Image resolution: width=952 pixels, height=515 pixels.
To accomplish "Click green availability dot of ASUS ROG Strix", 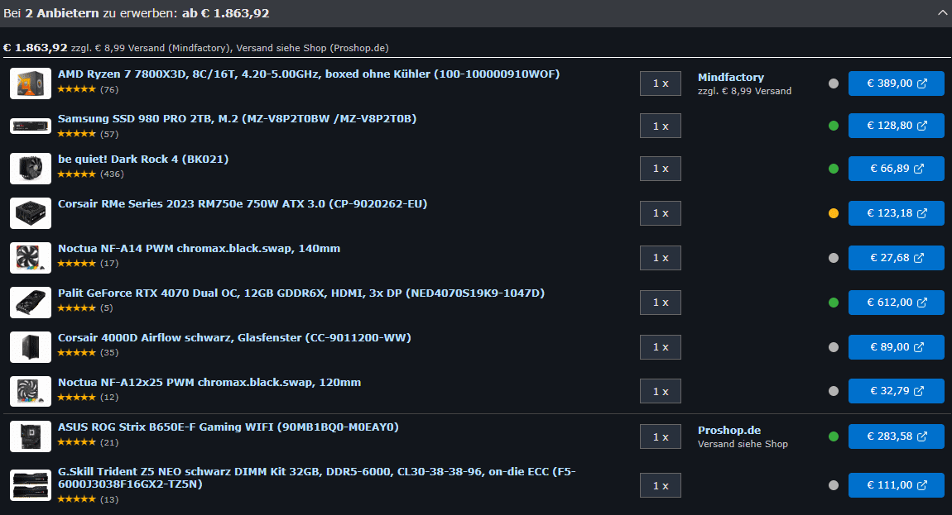I will pyautogui.click(x=834, y=436).
